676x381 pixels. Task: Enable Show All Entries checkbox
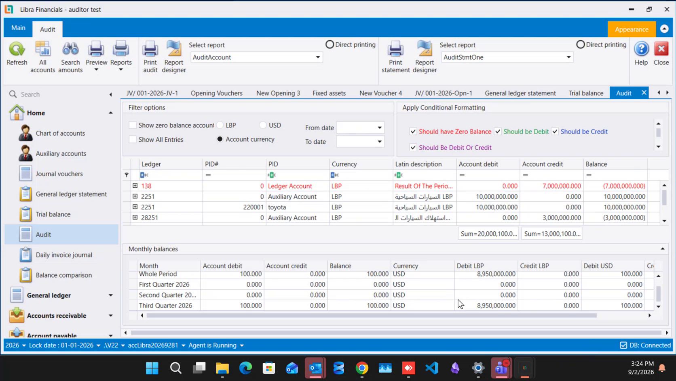133,140
